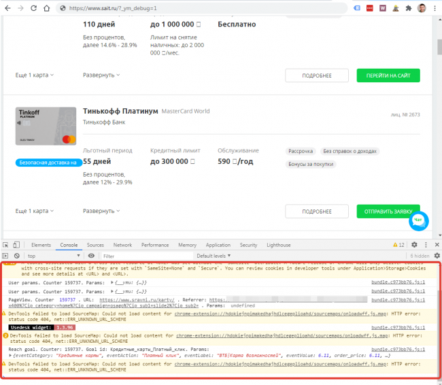Toggle the console sidebar panel icon
Screen dimensions: 442x385
tap(5, 256)
